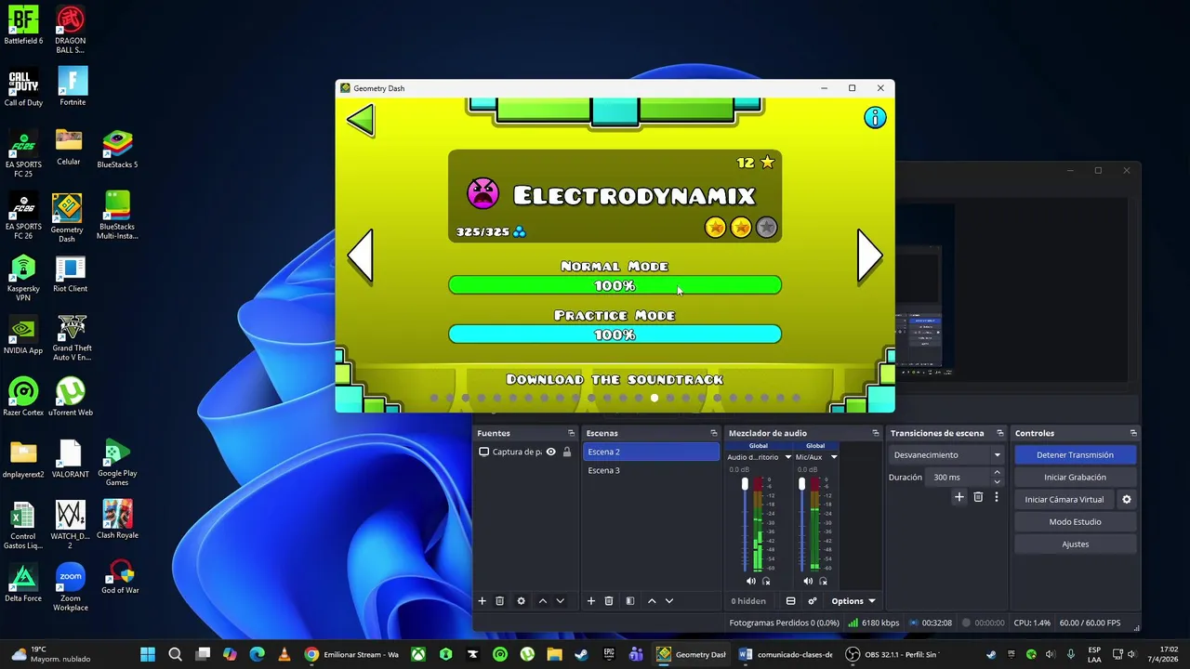
Task: Switch to Geometry Dash taskbar item
Action: point(691,654)
